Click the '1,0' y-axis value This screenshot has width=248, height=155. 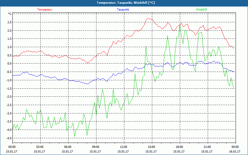pyautogui.click(x=10, y=47)
